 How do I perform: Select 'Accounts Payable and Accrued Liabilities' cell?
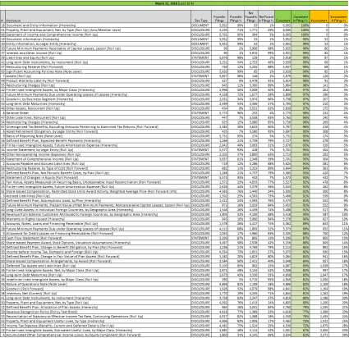[x=98, y=164]
